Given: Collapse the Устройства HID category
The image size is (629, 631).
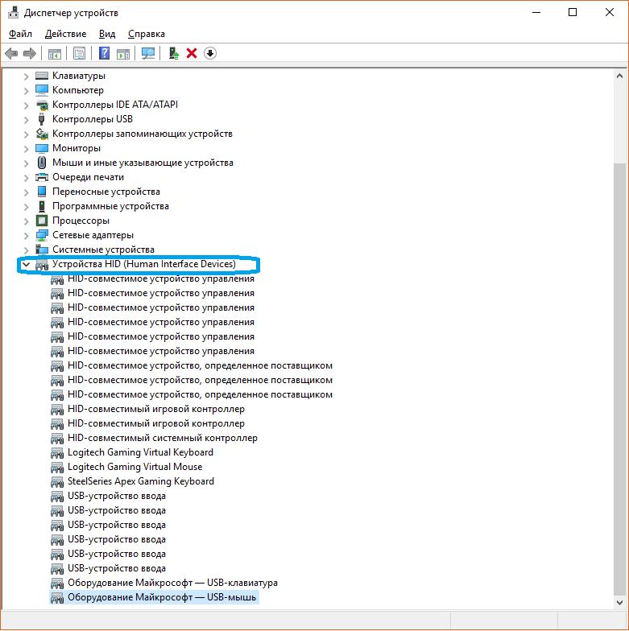Looking at the screenshot, I should click(26, 264).
